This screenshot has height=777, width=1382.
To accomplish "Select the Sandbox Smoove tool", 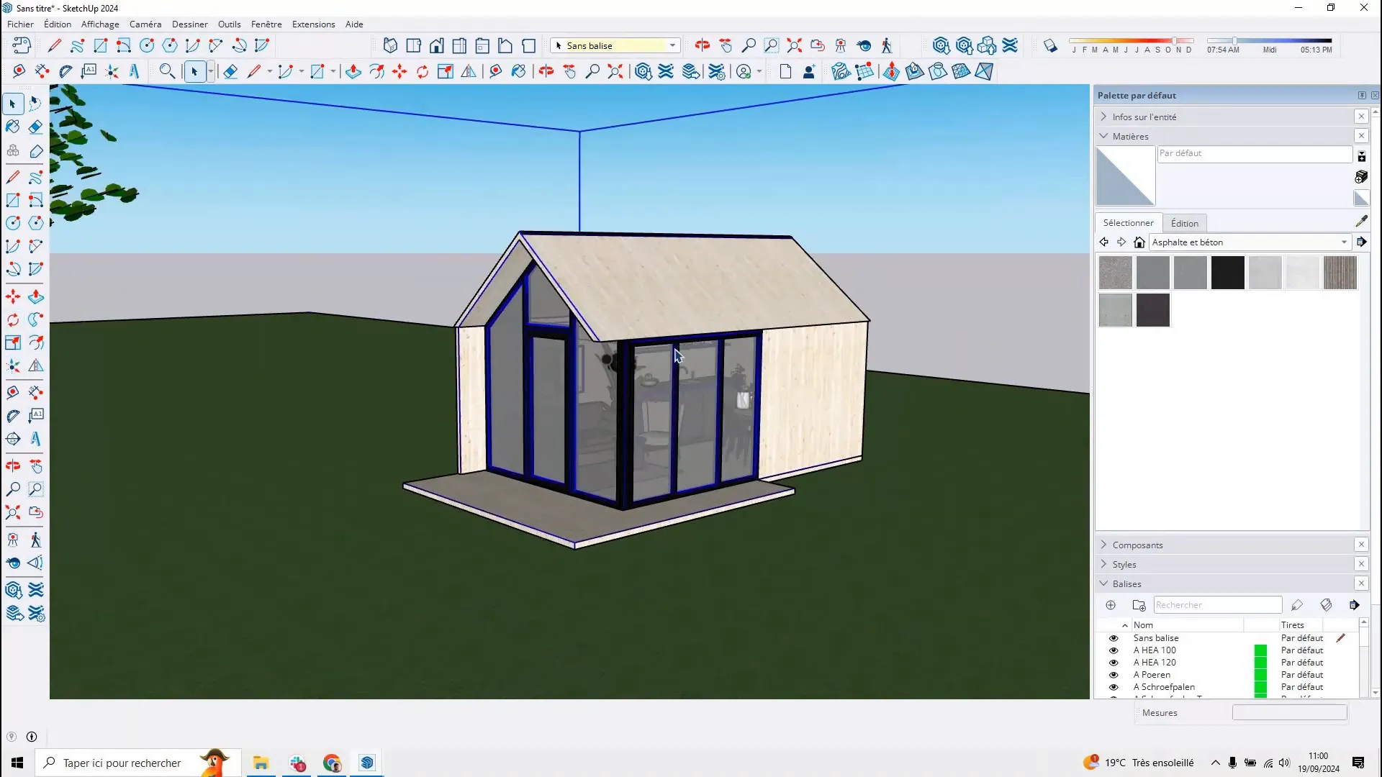I will 891,71.
